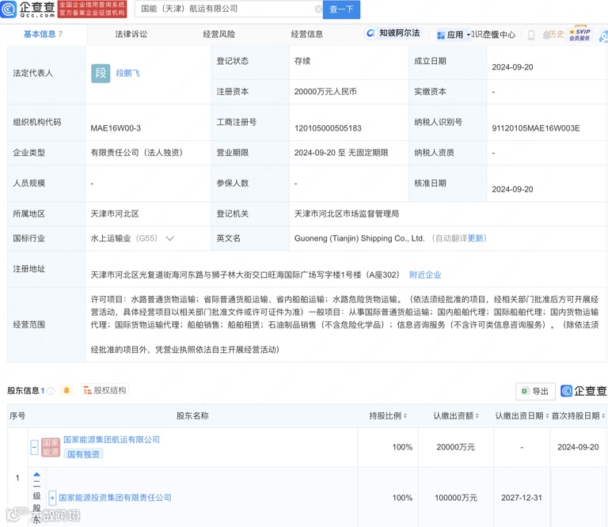The width and height of the screenshot is (608, 527).
Task: Click the customer service avatar icon
Action: click(603, 36)
